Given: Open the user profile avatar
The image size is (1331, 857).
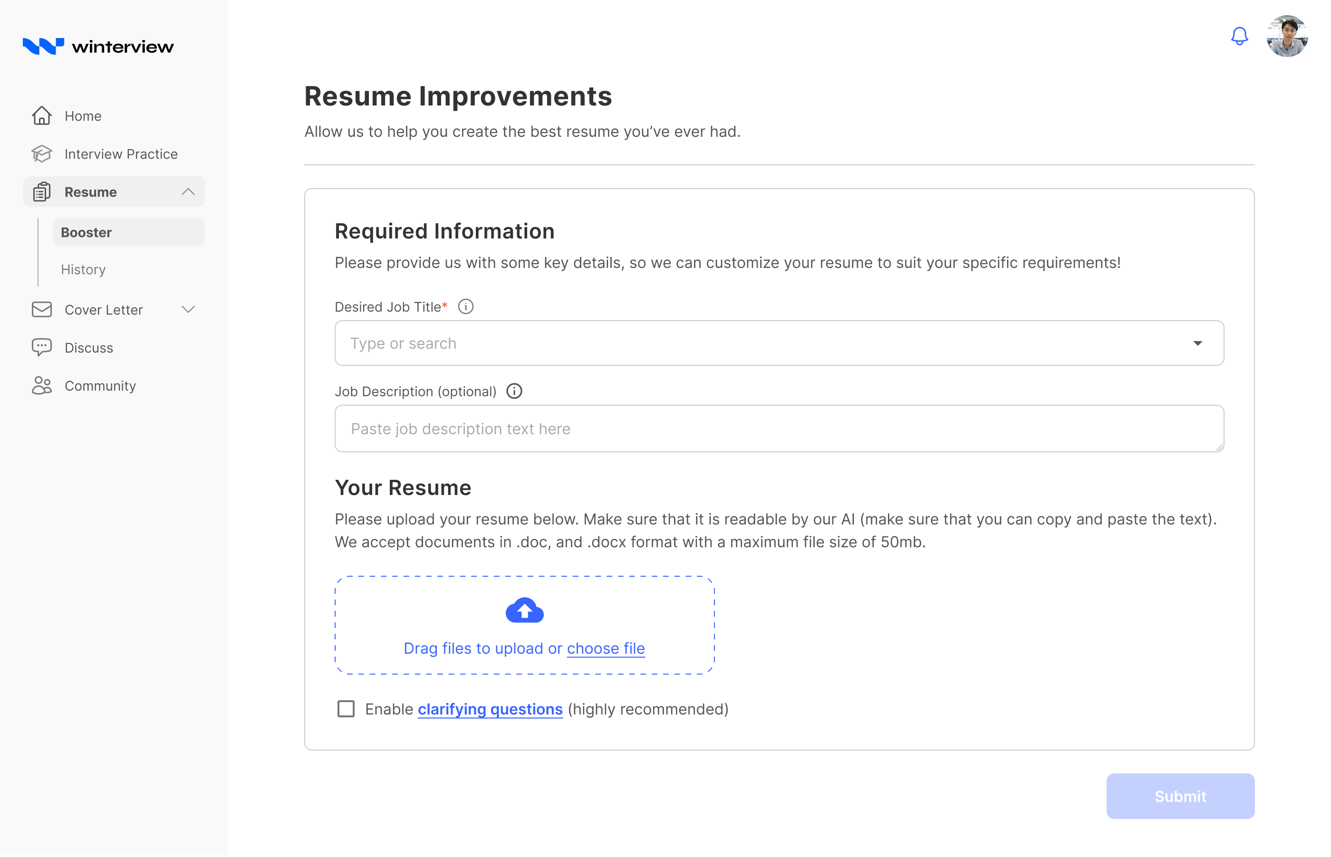Looking at the screenshot, I should click(1286, 36).
